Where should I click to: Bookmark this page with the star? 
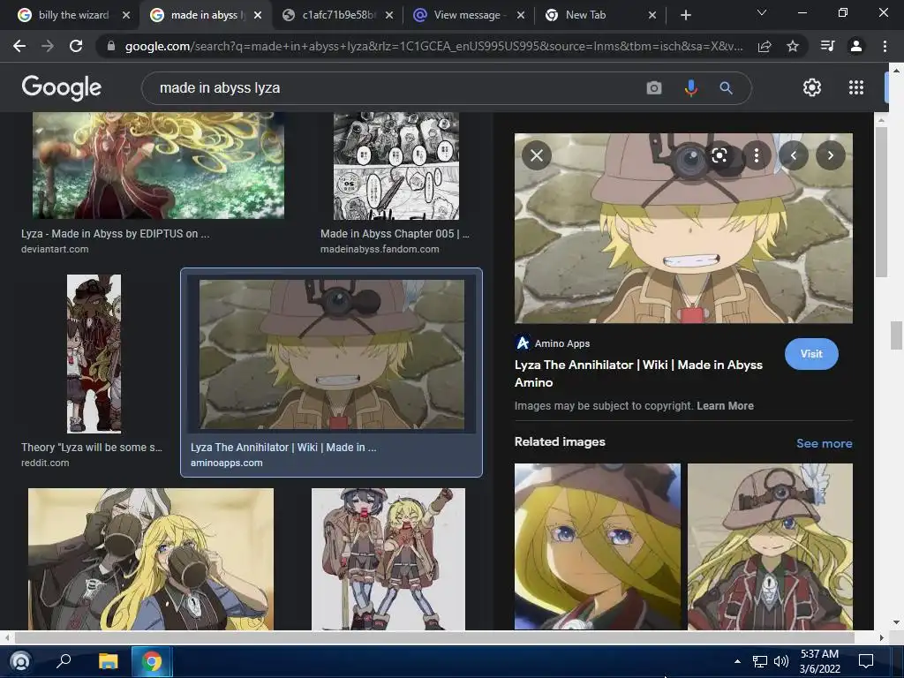point(793,46)
